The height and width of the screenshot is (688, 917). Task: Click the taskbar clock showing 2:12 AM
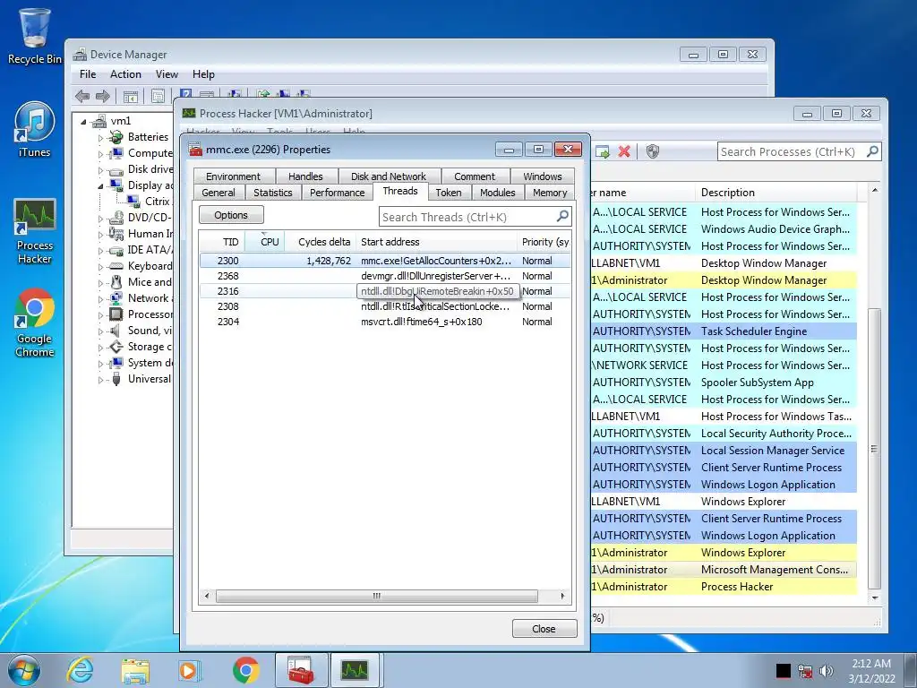click(x=871, y=670)
